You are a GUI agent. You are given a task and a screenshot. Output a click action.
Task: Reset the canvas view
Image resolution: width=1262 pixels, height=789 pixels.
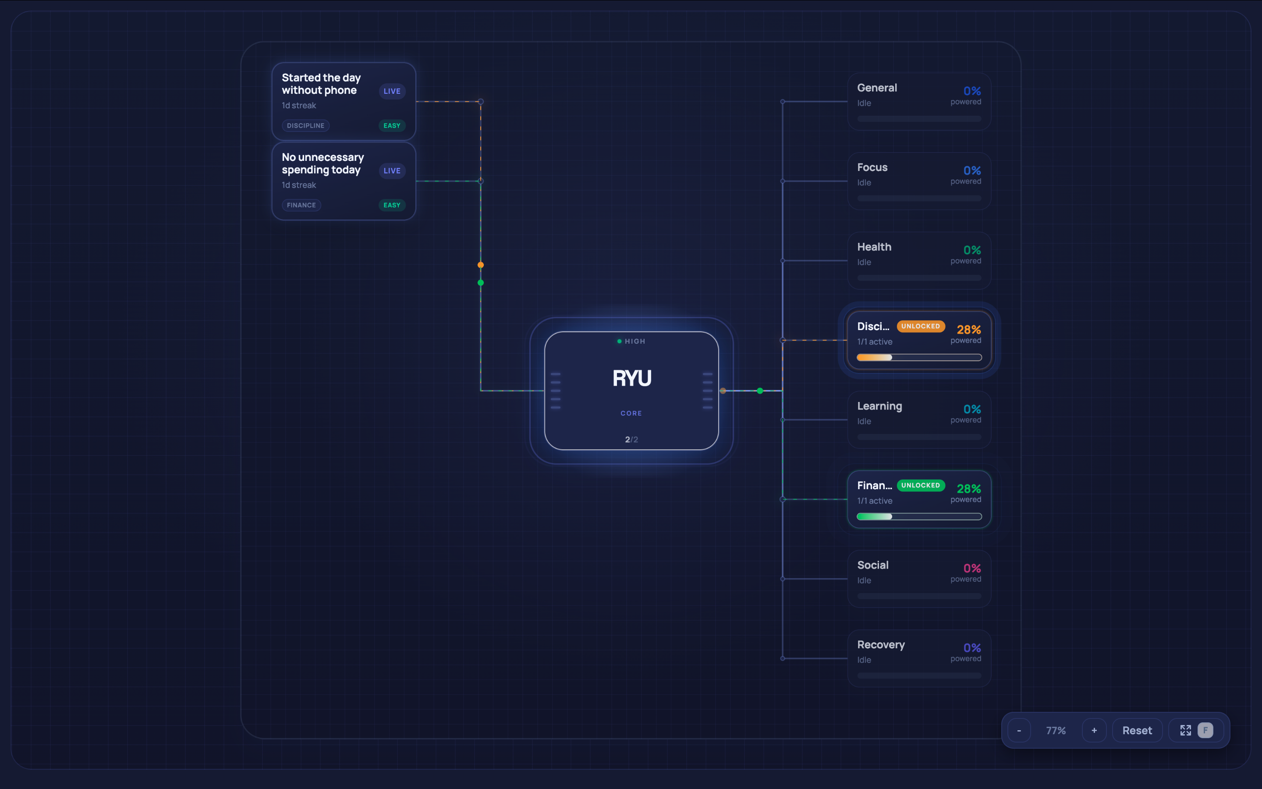1137,730
